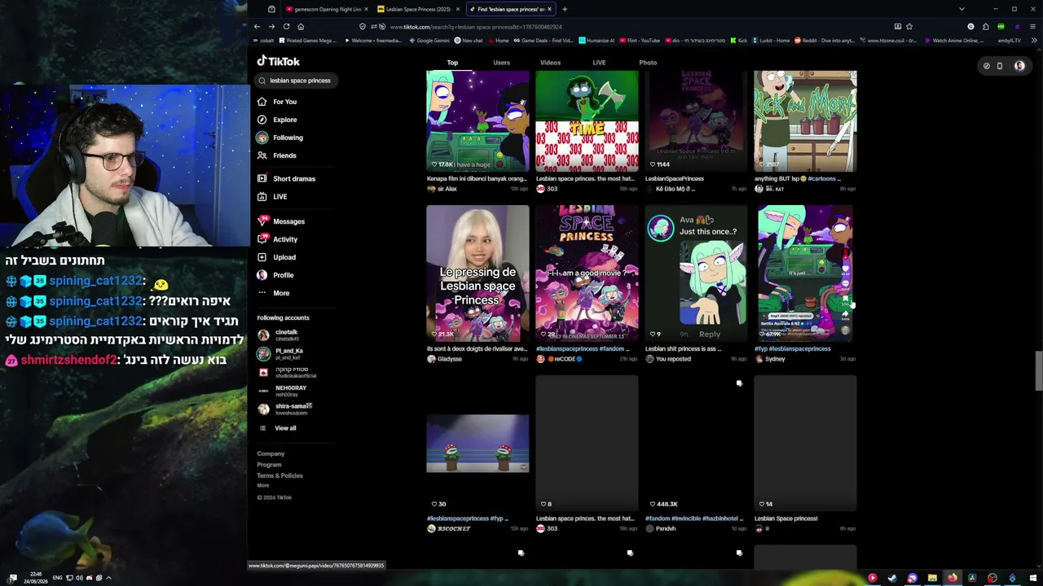Open browser home page

coord(301,27)
